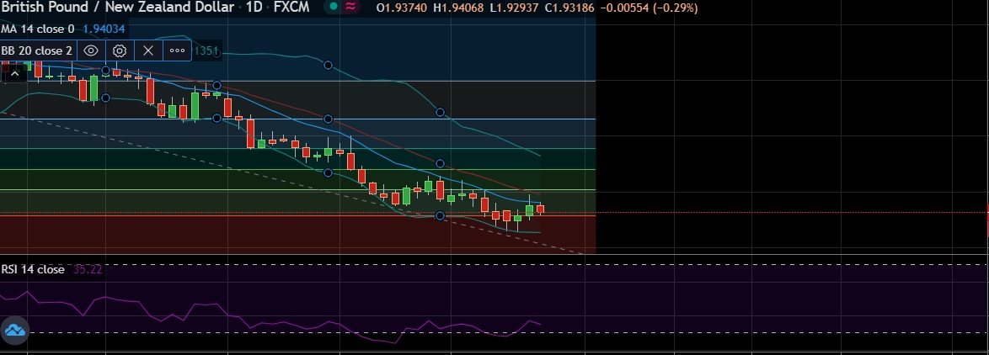
Task: Click the FXCM exchange label
Action: click(291, 8)
